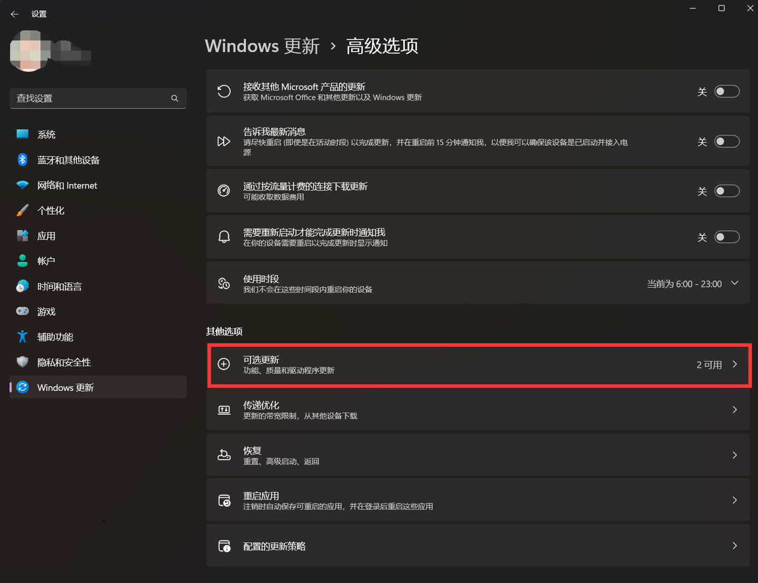Image resolution: width=758 pixels, height=583 pixels.
Task: Expand 配置的更新策略 with its arrow
Action: click(735, 546)
